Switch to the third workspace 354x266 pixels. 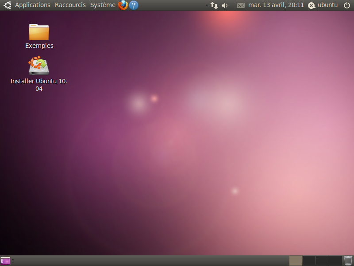pos(322,261)
